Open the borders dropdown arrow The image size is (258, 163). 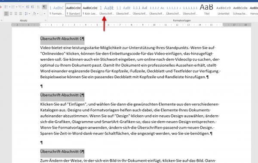pos(44,14)
